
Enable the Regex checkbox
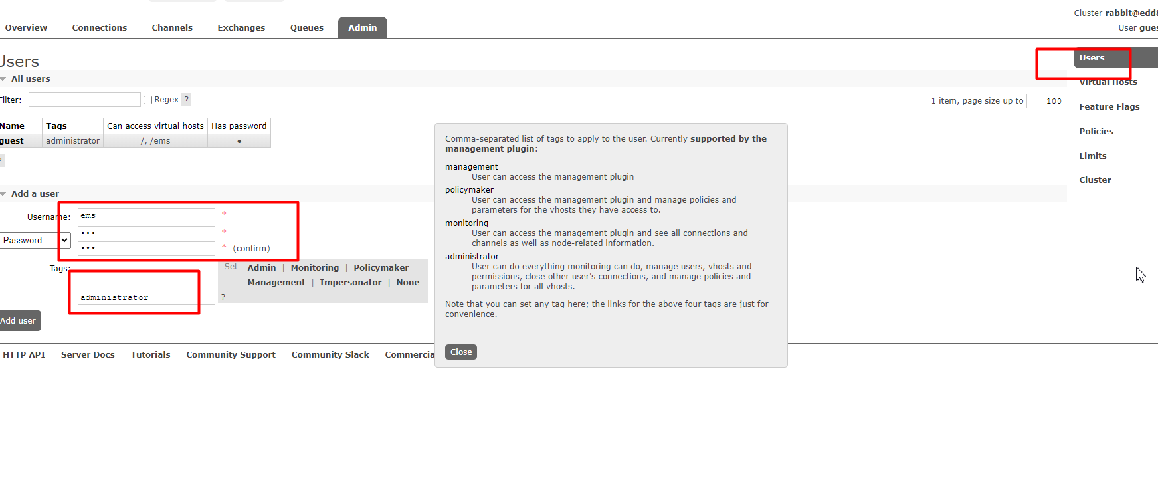pos(148,100)
